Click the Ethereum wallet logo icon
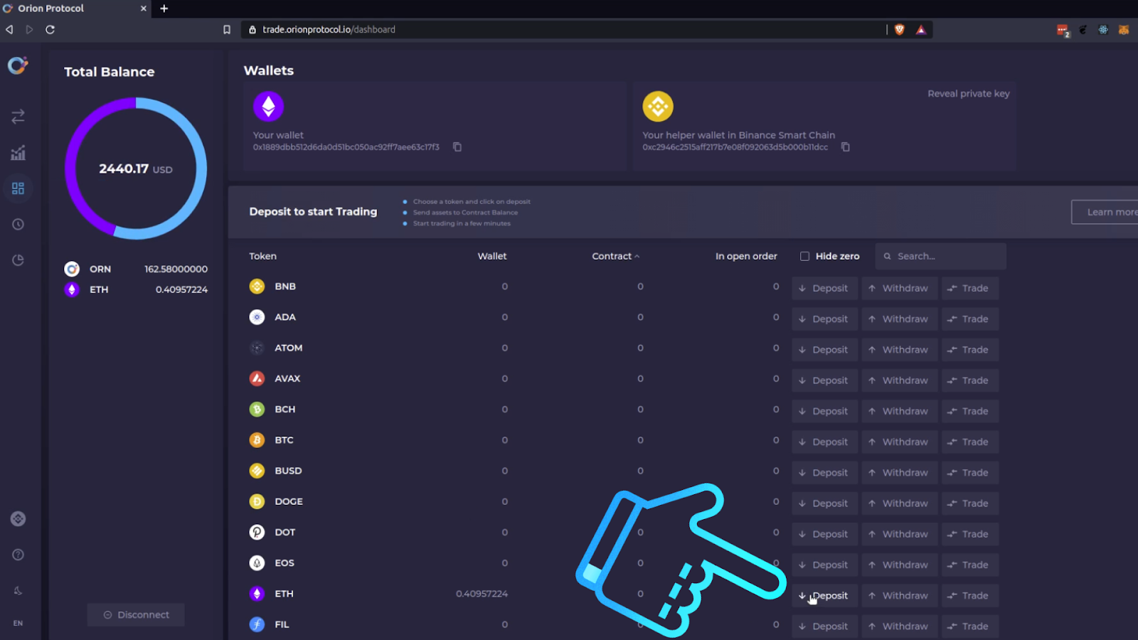The image size is (1138, 640). click(x=268, y=107)
